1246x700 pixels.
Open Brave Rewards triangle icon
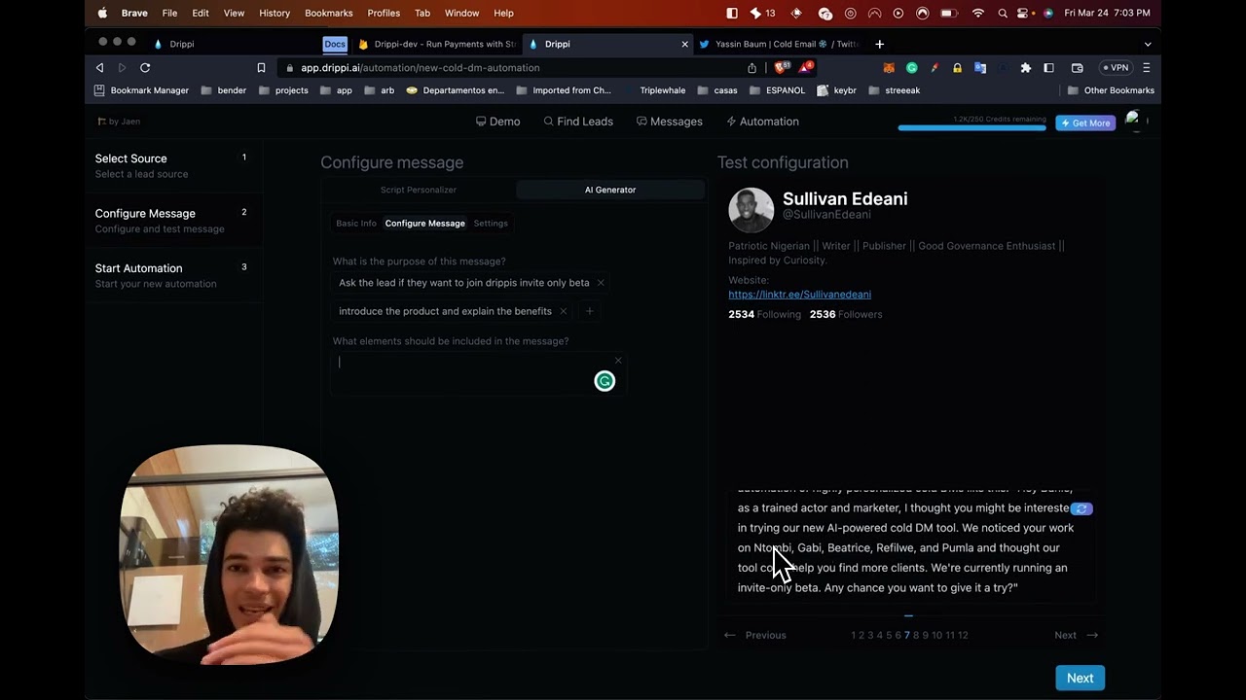pyautogui.click(x=806, y=68)
